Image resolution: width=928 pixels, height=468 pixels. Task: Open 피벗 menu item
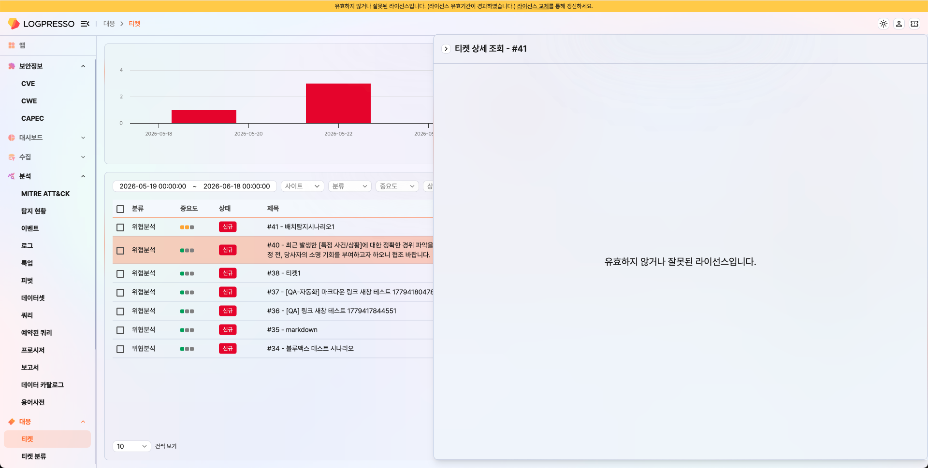point(27,281)
